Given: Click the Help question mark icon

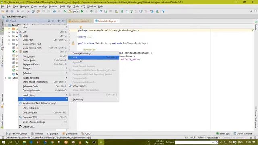Looking at the screenshot, I should 163,12.
